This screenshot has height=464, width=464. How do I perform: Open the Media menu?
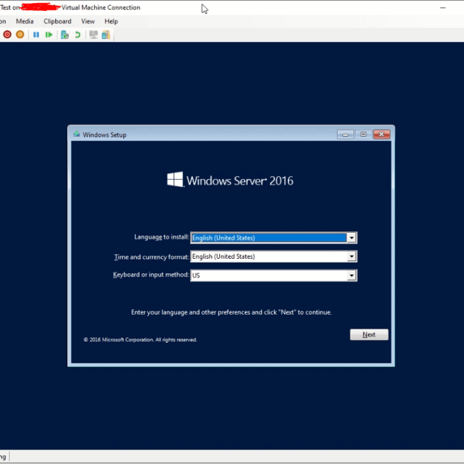[25, 22]
